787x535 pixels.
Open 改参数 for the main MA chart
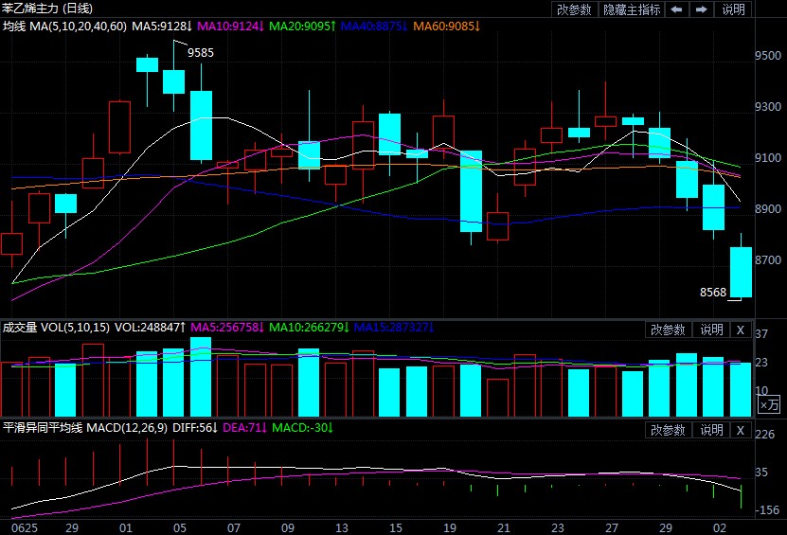tap(574, 9)
